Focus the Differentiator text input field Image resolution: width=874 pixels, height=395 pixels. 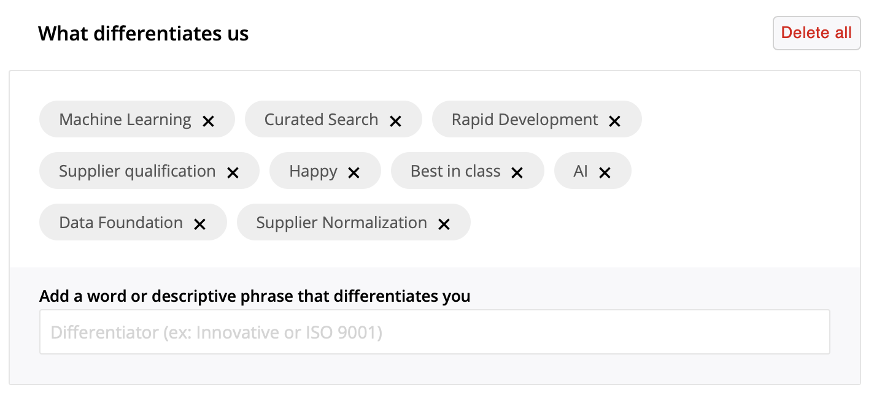click(435, 332)
